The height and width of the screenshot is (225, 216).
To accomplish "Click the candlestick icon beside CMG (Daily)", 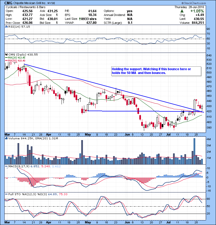I will [6, 54].
